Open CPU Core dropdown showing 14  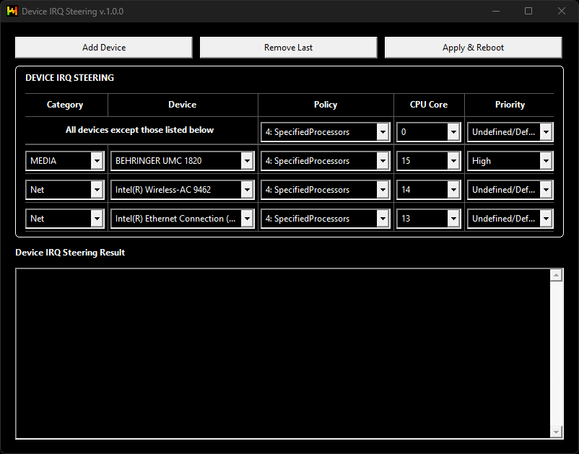pos(428,190)
